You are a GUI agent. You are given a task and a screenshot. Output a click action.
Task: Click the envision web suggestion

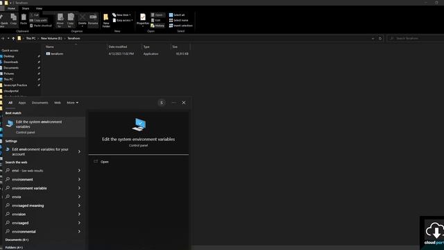pyautogui.click(x=19, y=215)
